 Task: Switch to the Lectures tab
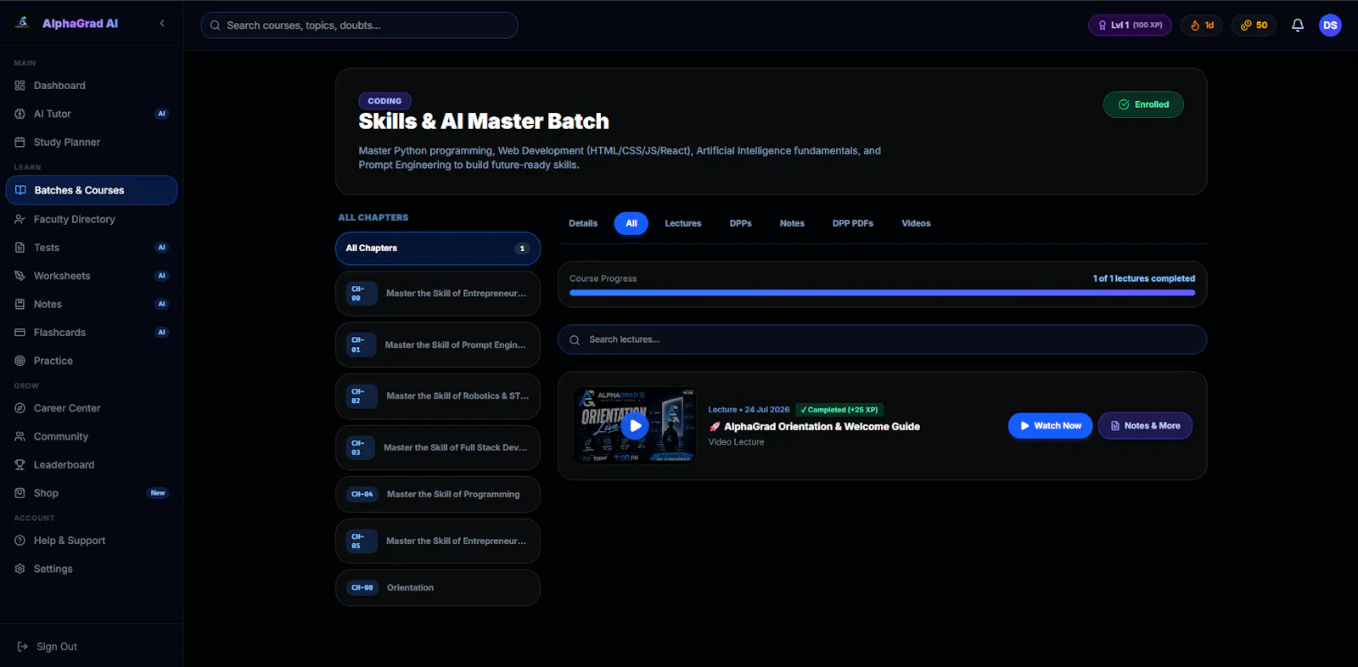click(x=683, y=223)
